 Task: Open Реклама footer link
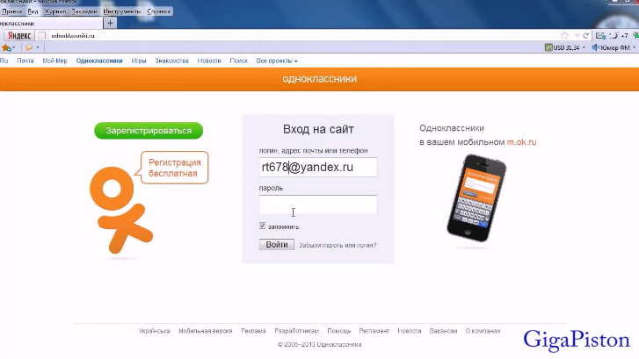tap(253, 331)
